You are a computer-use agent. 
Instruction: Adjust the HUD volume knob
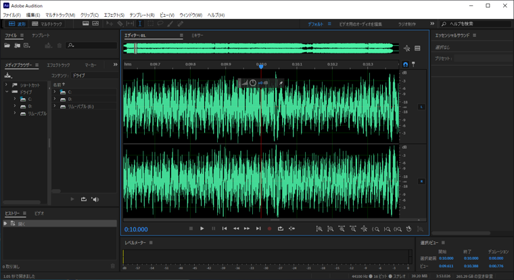tap(253, 83)
